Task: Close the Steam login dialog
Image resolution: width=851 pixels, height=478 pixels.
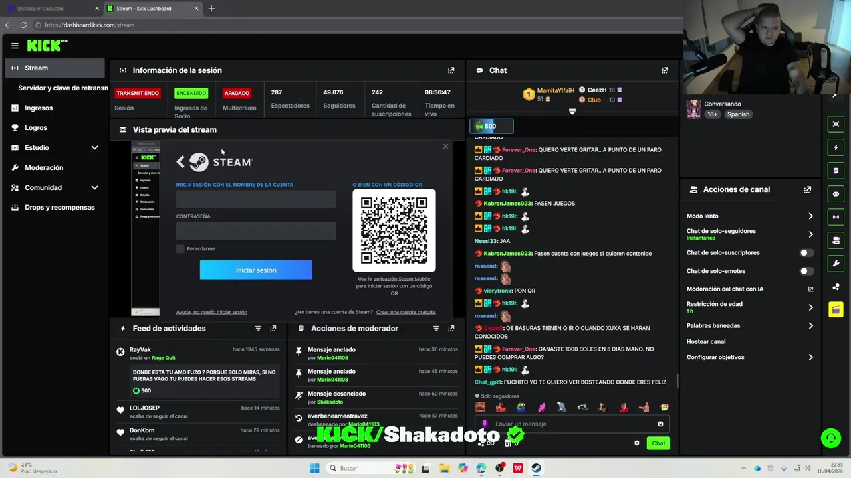Action: point(445,147)
